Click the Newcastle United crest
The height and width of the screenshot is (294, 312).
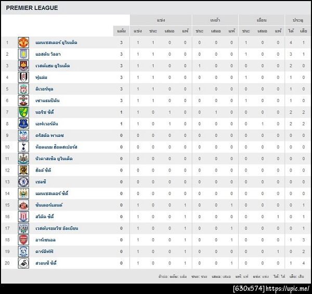point(23,158)
